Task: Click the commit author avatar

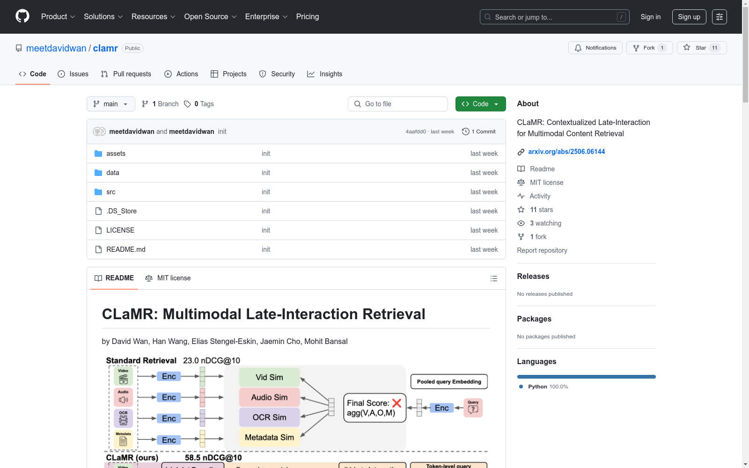Action: (99, 132)
